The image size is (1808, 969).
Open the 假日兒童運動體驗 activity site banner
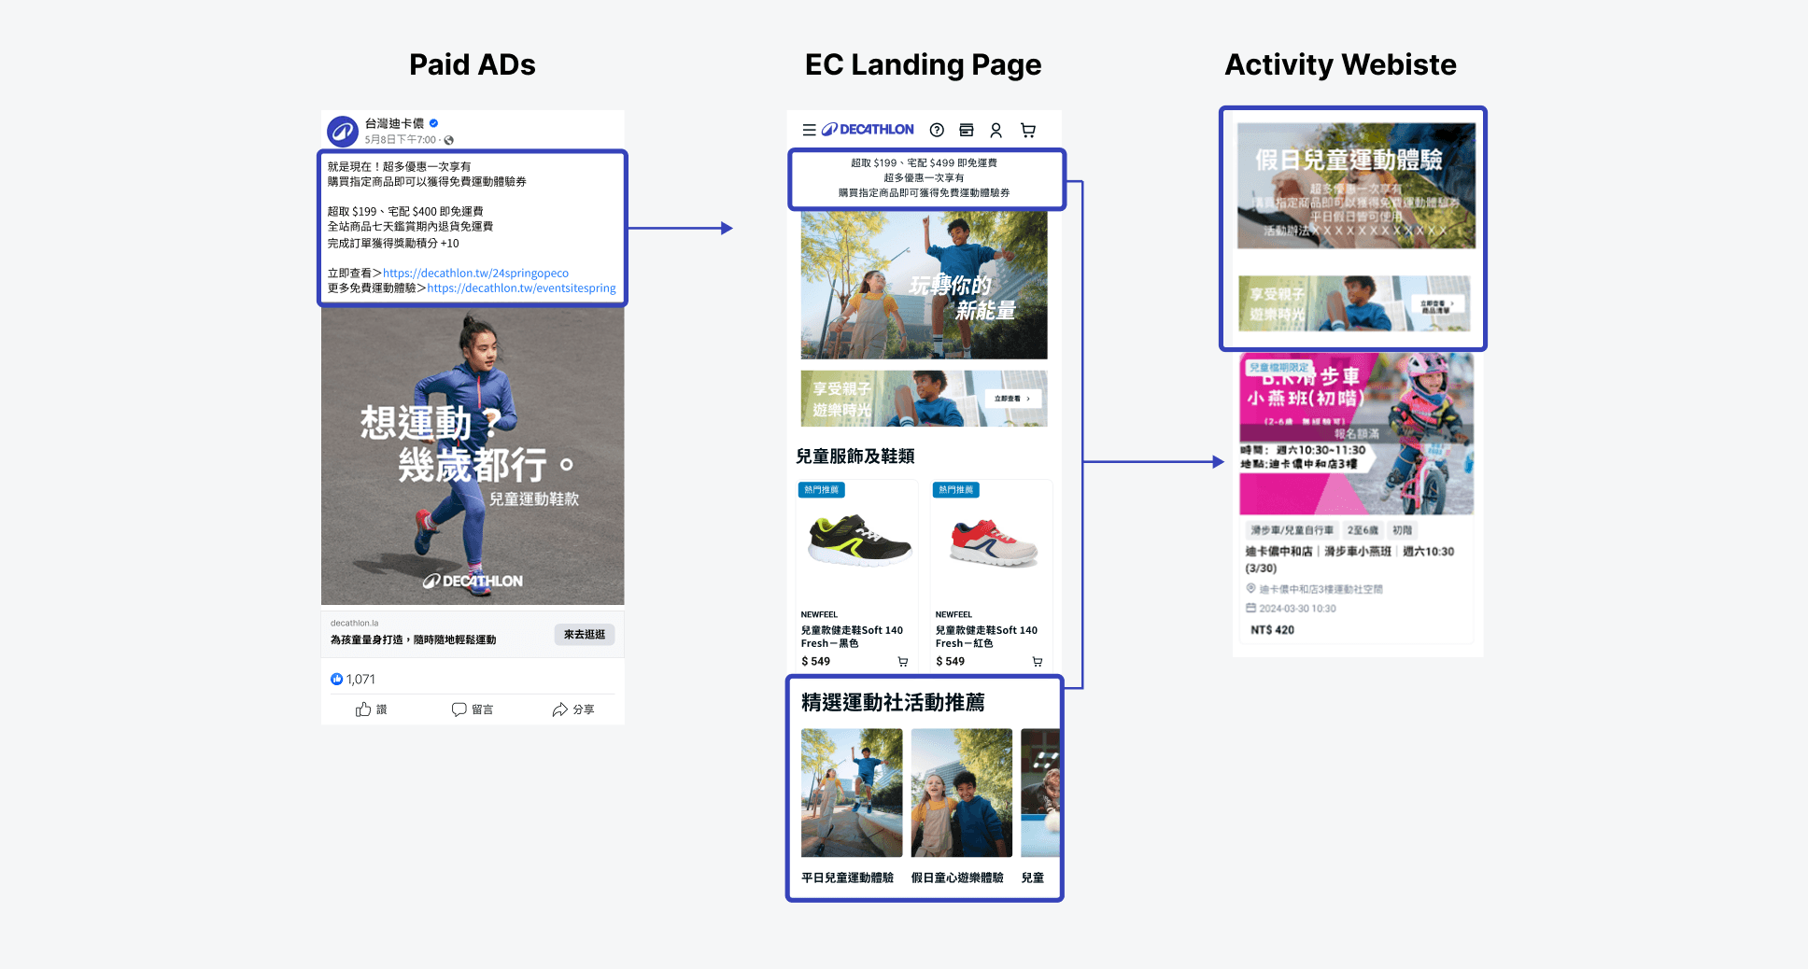coord(1356,186)
